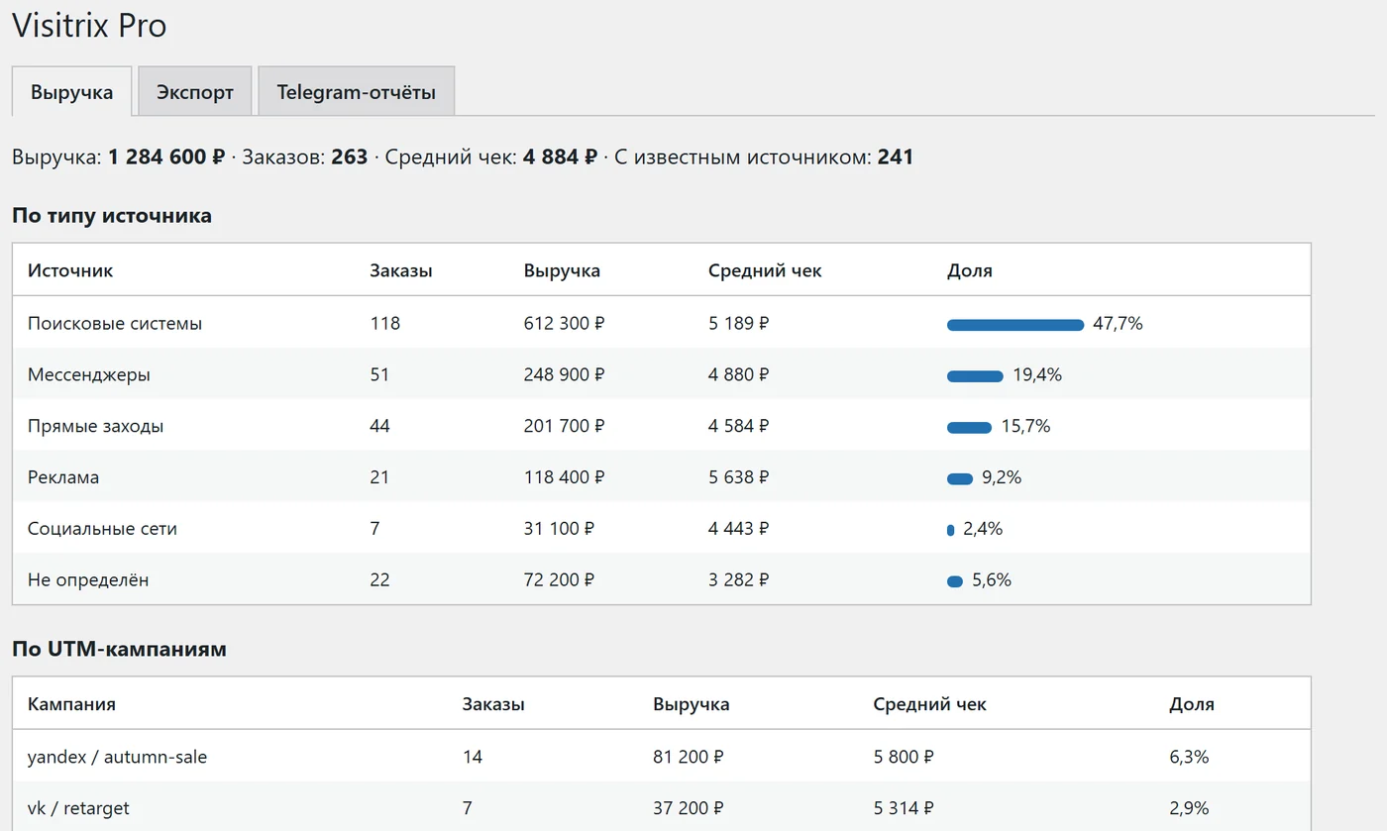Click campaign share value 6,3%

point(1189,757)
